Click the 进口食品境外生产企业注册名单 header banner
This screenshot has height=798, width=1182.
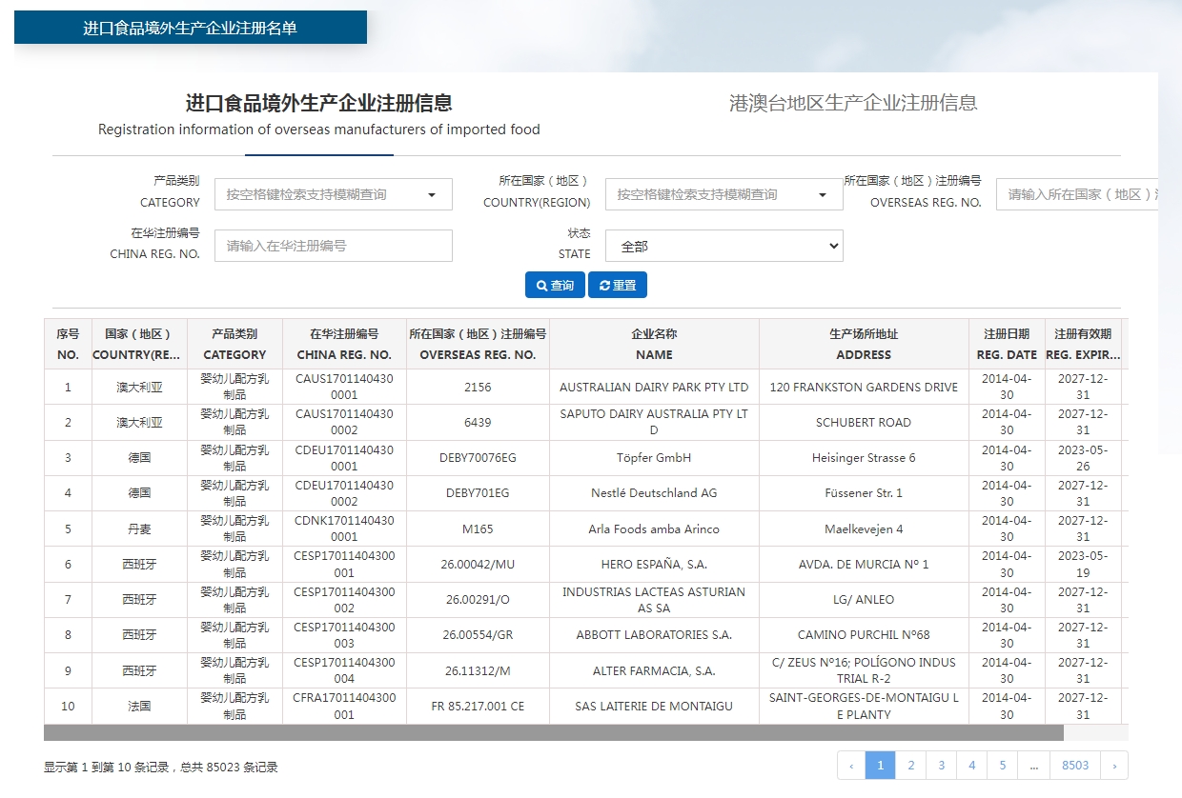click(191, 28)
